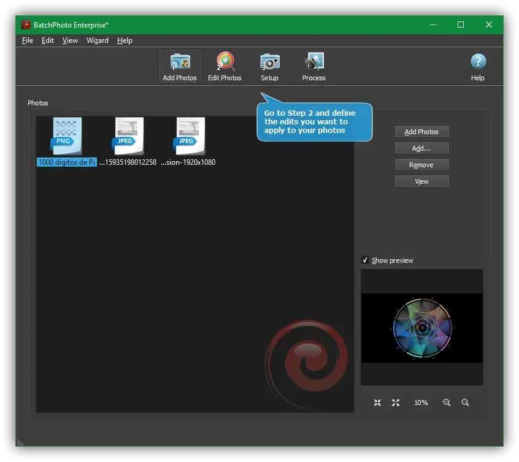Open Help with the question mark icon
This screenshot has width=519, height=462.
[478, 67]
